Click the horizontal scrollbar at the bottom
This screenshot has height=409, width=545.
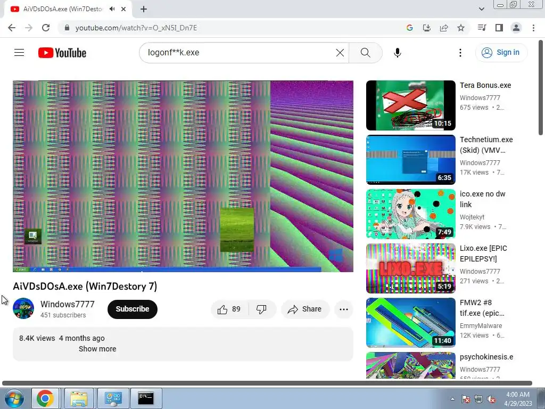coord(267,383)
